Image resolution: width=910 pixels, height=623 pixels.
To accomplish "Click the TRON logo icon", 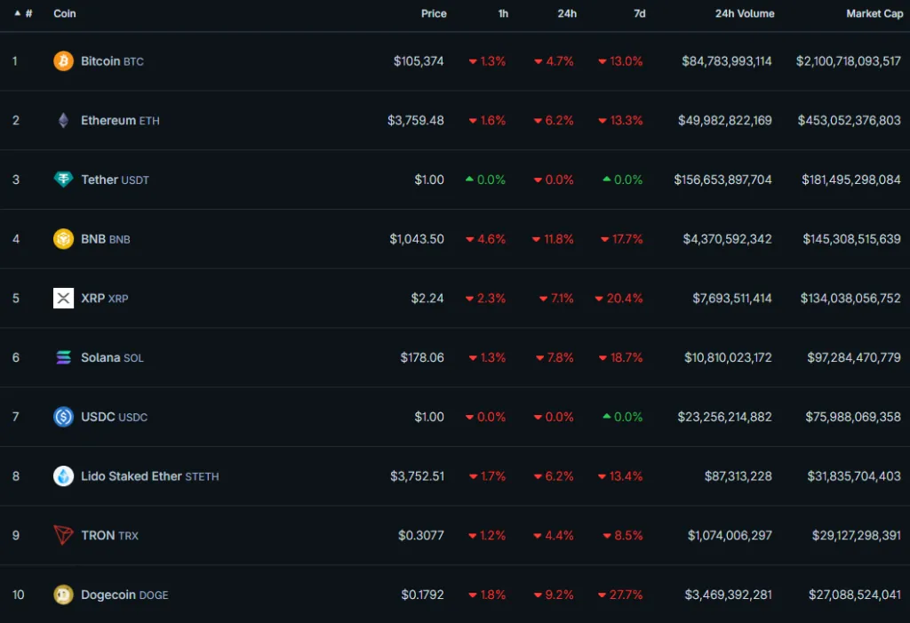I will [x=62, y=535].
